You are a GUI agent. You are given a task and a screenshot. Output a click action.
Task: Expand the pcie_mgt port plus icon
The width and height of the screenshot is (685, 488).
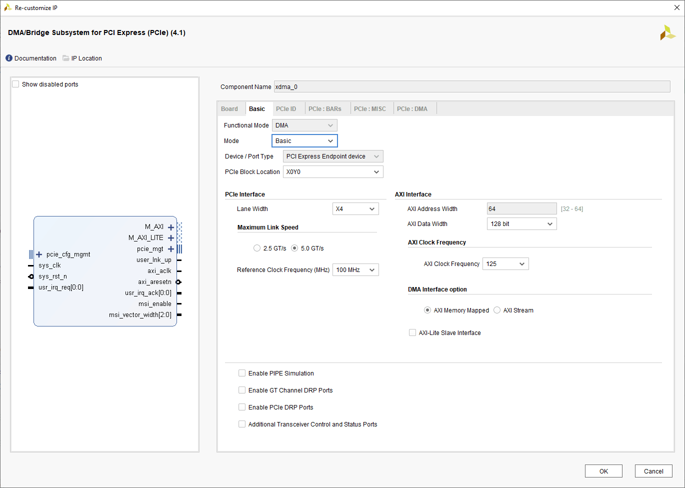pyautogui.click(x=171, y=249)
